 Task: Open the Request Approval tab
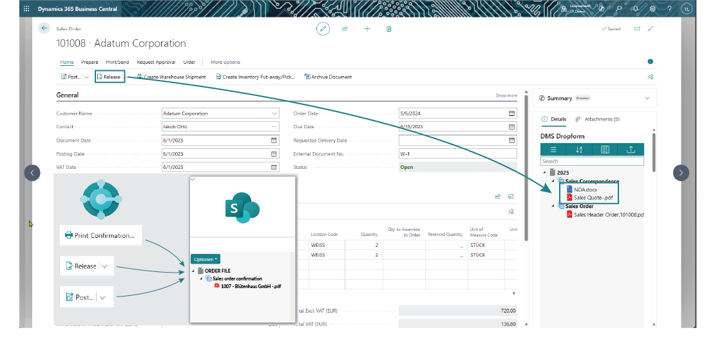pyautogui.click(x=157, y=62)
